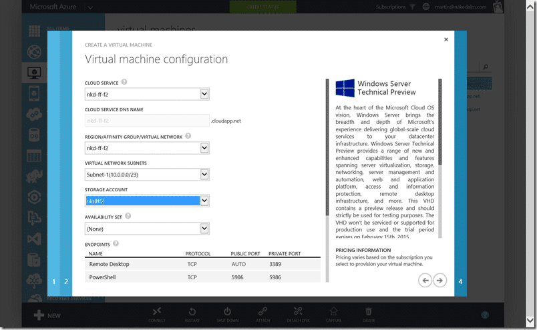Click the Name column header in endpoints table
537x330 pixels.
click(x=96, y=254)
